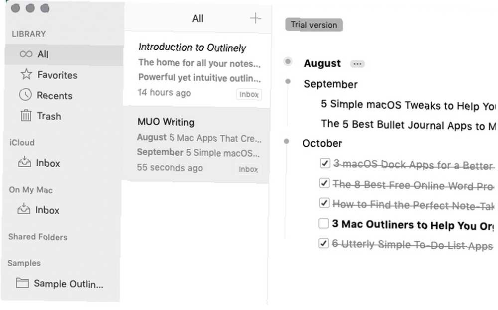Image resolution: width=498 pixels, height=310 pixels.
Task: Open the iCloud Inbox tray icon
Action: coord(24,162)
